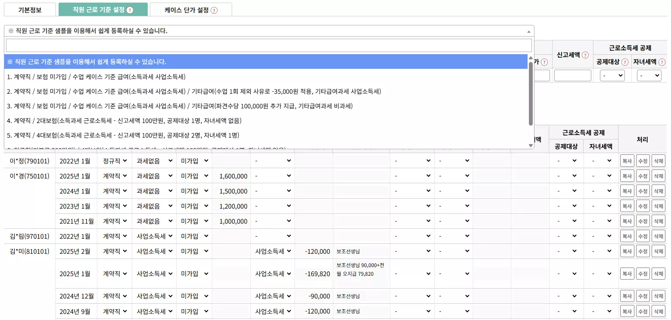Image resolution: width=671 pixels, height=320 pixels.
Task: Click the 복사 button in 이*정's row
Action: coord(627,160)
